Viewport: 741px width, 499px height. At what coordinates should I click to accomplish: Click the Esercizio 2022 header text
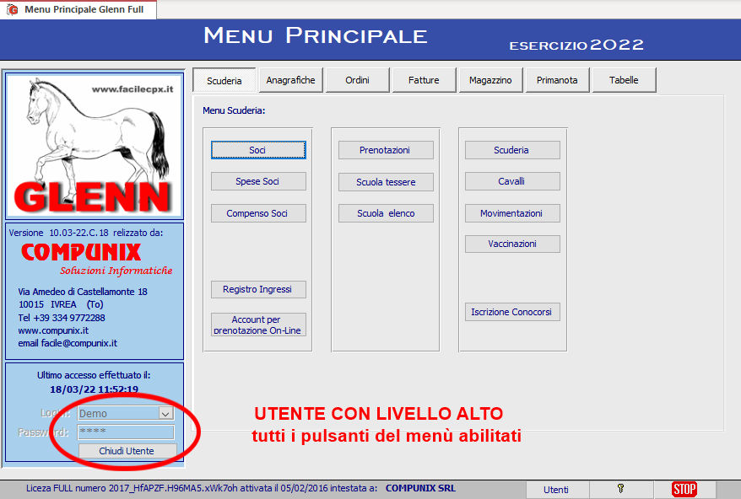pos(576,45)
